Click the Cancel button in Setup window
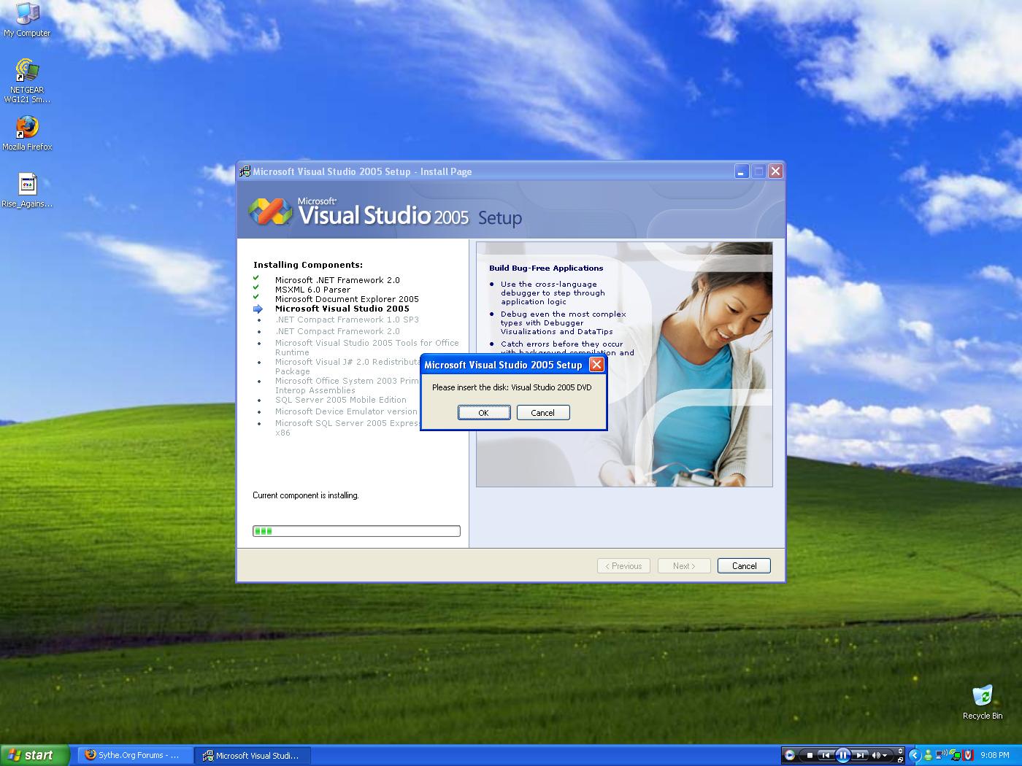The height and width of the screenshot is (766, 1022). (744, 566)
